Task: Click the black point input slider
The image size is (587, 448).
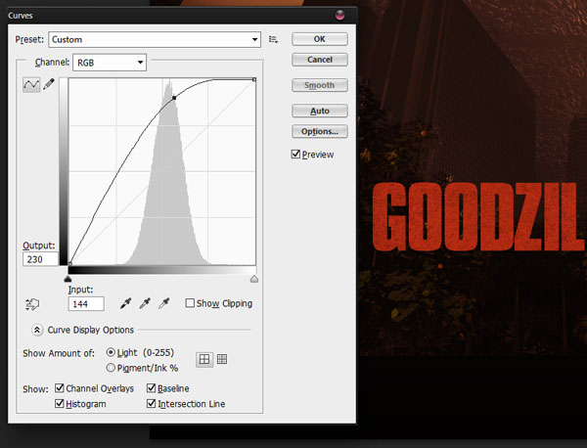Action: [68, 279]
